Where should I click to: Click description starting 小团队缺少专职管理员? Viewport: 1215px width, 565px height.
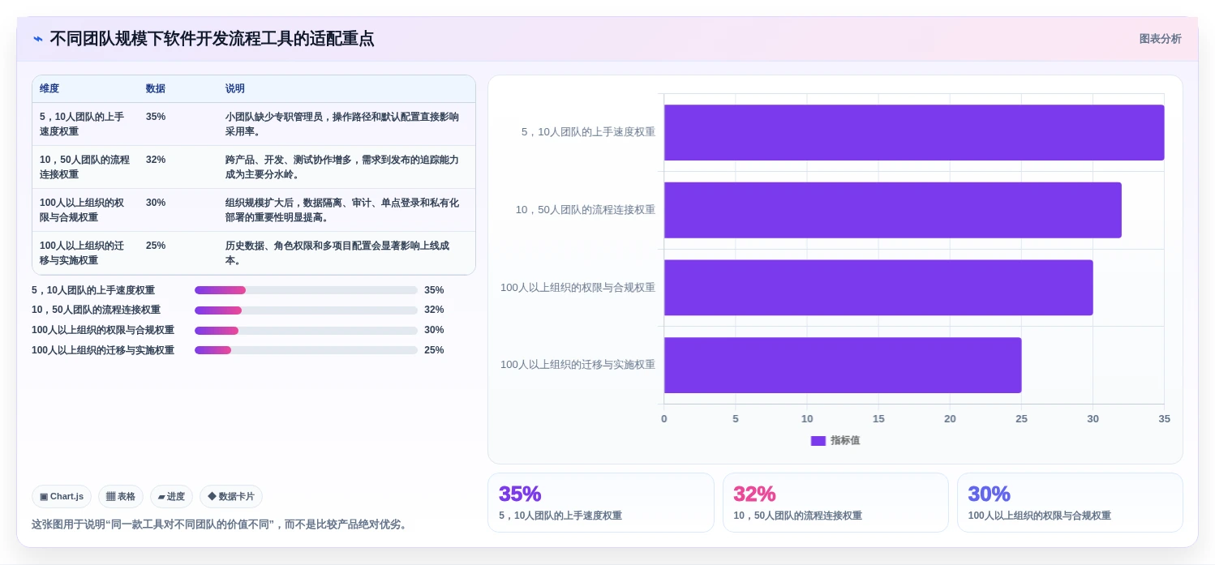pyautogui.click(x=342, y=124)
